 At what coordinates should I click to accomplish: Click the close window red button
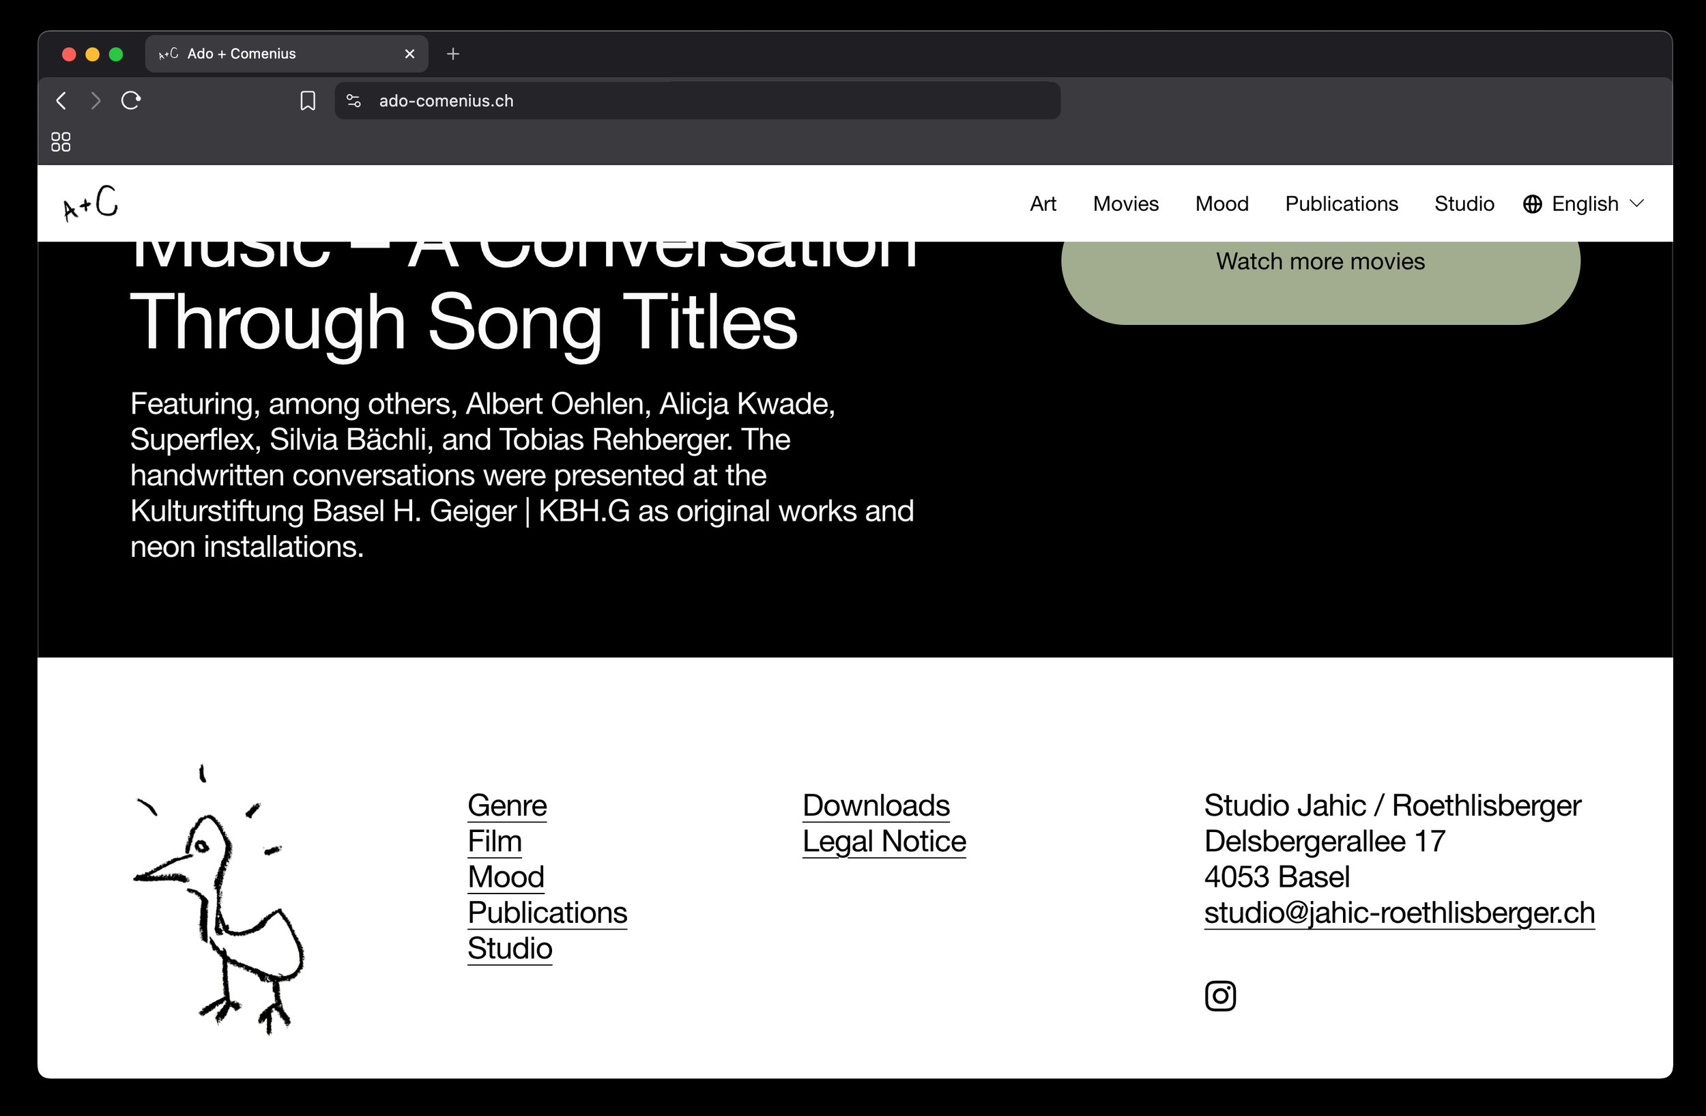click(69, 55)
